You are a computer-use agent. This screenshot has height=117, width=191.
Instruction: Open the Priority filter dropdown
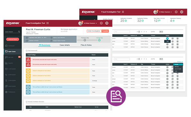pos(180,62)
